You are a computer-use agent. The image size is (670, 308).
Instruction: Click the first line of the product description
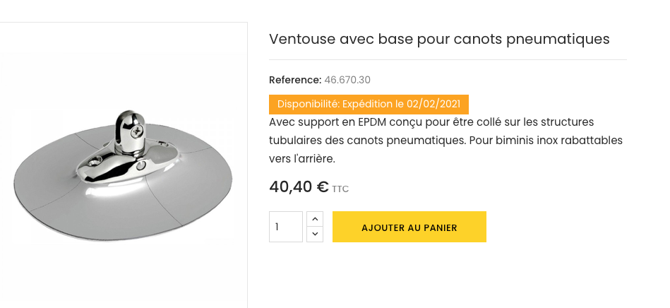pyautogui.click(x=431, y=122)
